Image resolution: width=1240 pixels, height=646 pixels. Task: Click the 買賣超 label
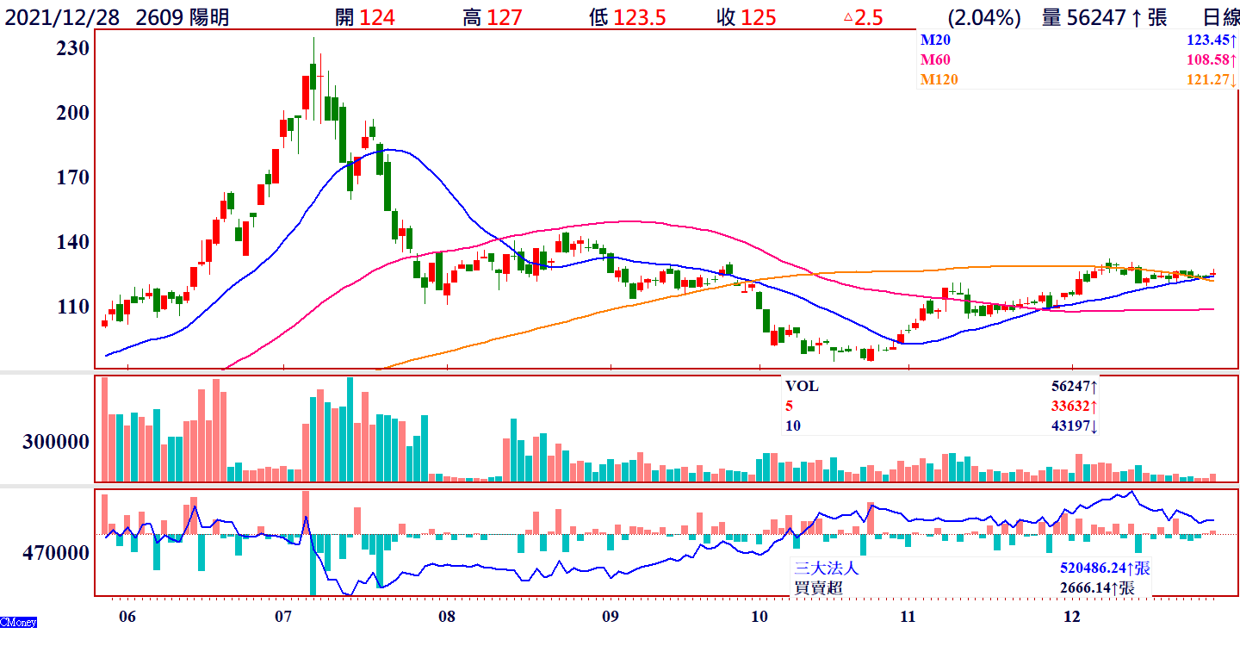[818, 588]
